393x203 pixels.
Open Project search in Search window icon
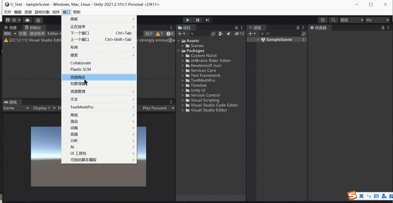[213, 34]
